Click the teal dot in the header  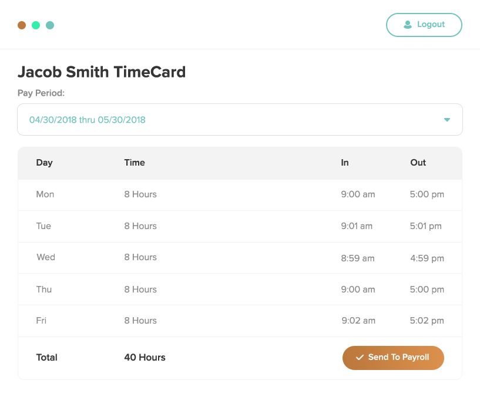click(x=50, y=25)
